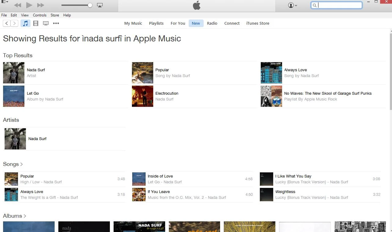Click the rewind previous track button
The height and width of the screenshot is (232, 392).
[x=18, y=5]
